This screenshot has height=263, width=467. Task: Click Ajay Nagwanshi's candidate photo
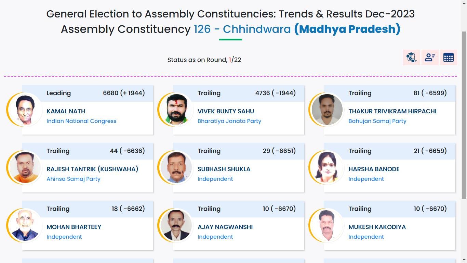pyautogui.click(x=176, y=225)
